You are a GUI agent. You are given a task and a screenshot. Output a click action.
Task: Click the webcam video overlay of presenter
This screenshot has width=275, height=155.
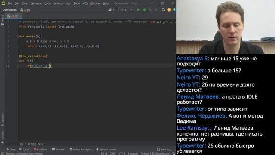[x=226, y=27]
